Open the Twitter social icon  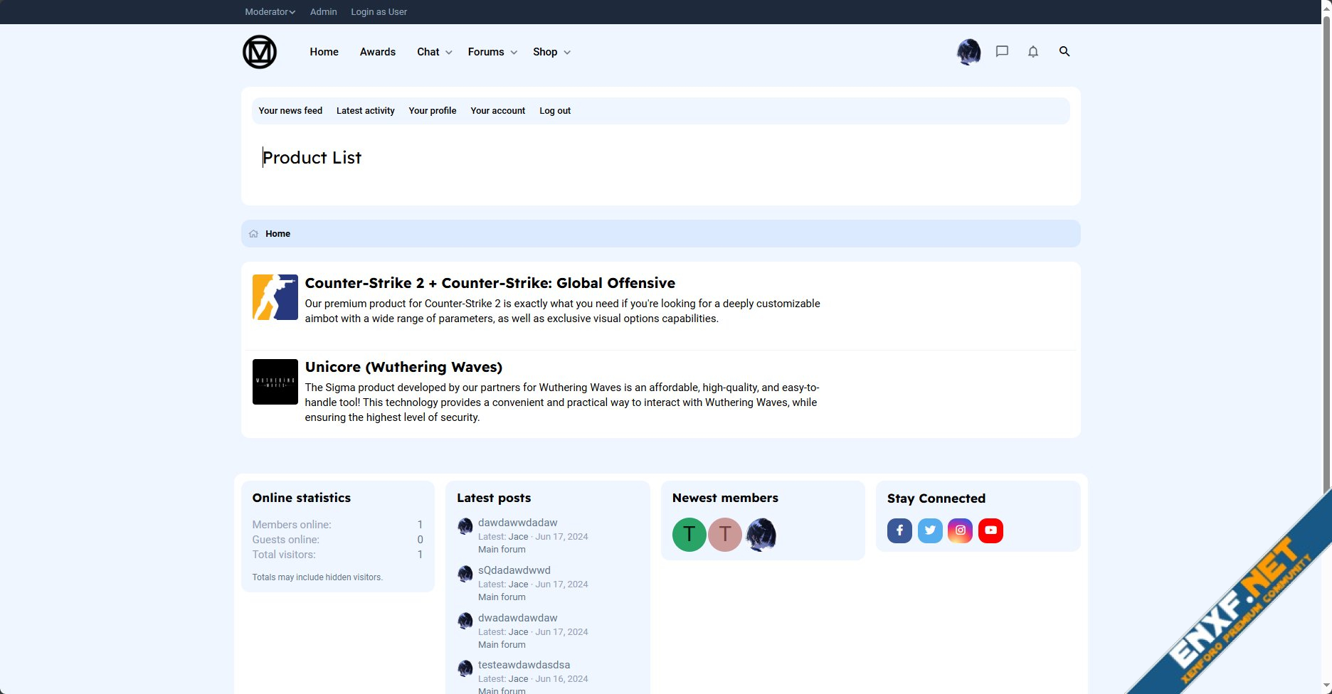click(930, 530)
